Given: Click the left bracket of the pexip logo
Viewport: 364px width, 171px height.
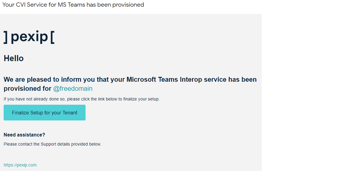Looking at the screenshot, I should coord(5,37).
